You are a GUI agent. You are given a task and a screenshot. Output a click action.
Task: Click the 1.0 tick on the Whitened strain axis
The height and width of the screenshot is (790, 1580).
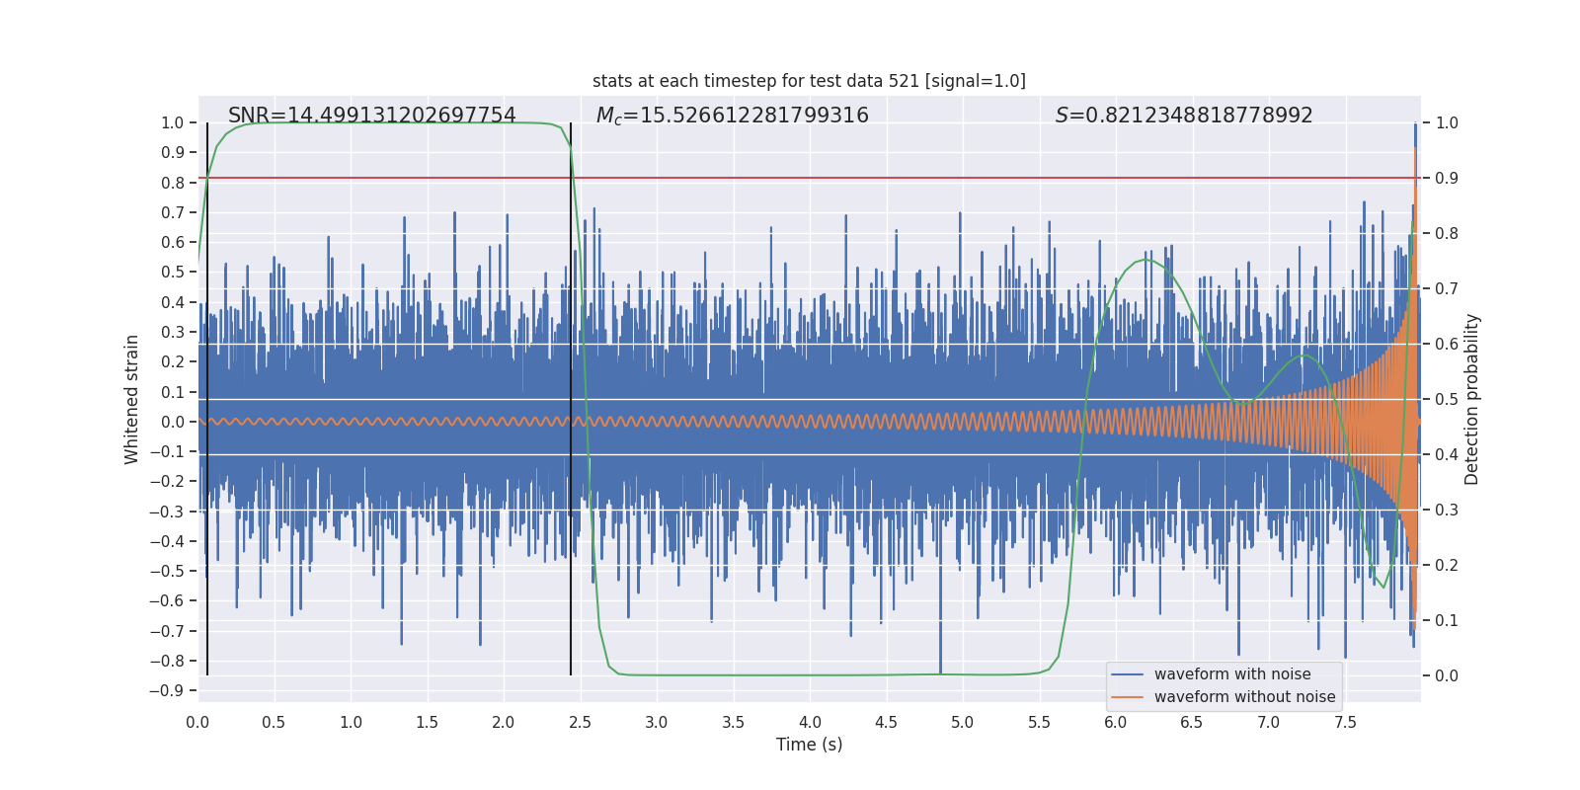172,122
